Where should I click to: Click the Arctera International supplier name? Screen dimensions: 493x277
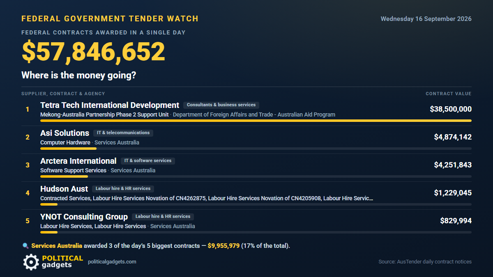click(78, 161)
